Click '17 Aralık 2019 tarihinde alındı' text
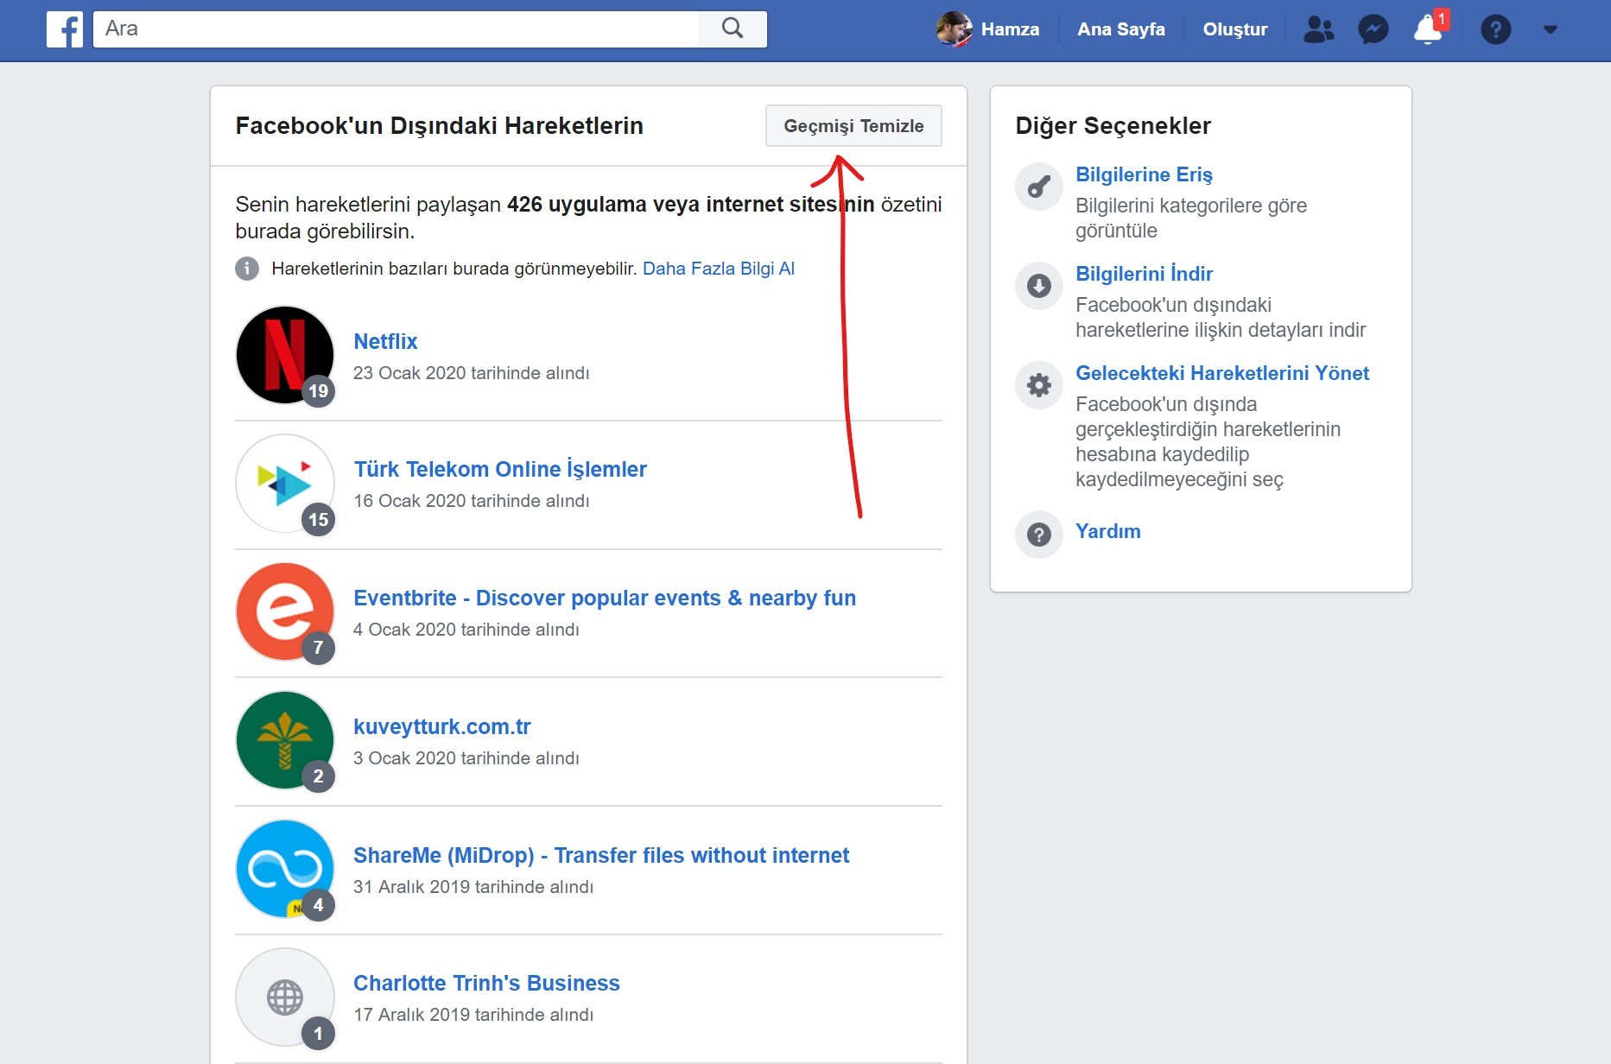 click(473, 1015)
